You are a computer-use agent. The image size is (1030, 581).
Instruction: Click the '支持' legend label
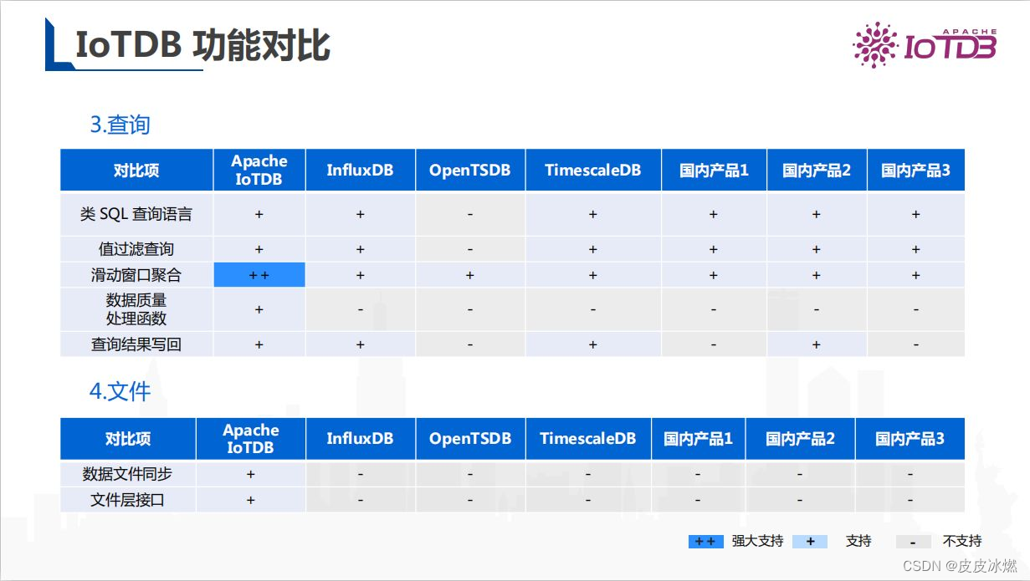point(858,542)
